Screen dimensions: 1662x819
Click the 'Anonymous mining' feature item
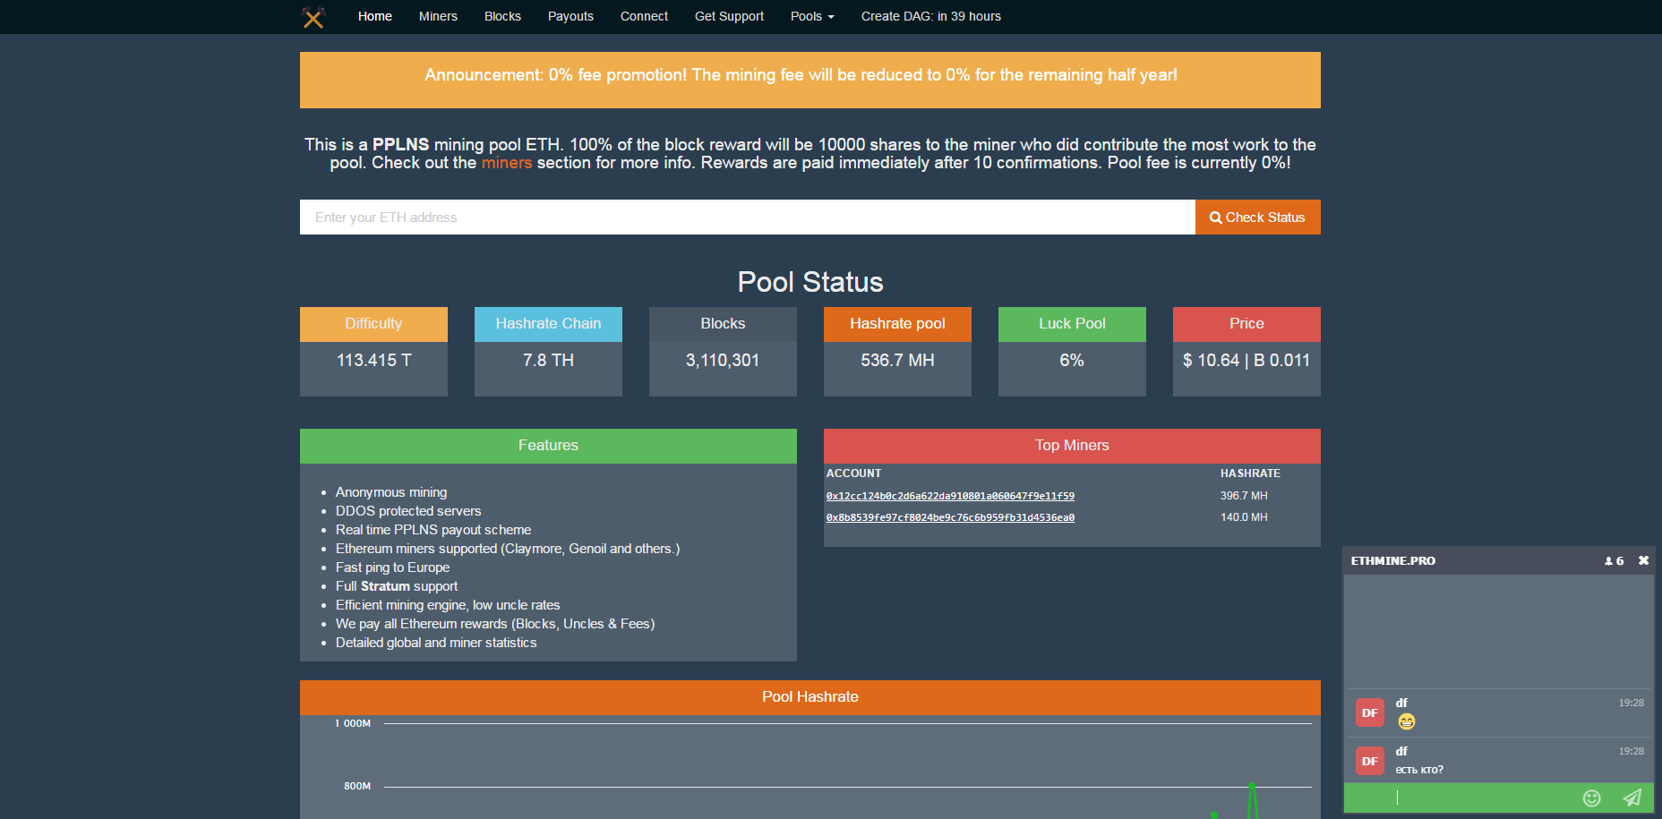pyautogui.click(x=391, y=492)
